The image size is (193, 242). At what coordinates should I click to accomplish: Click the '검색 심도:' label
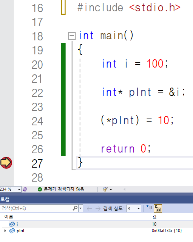tap(113, 208)
